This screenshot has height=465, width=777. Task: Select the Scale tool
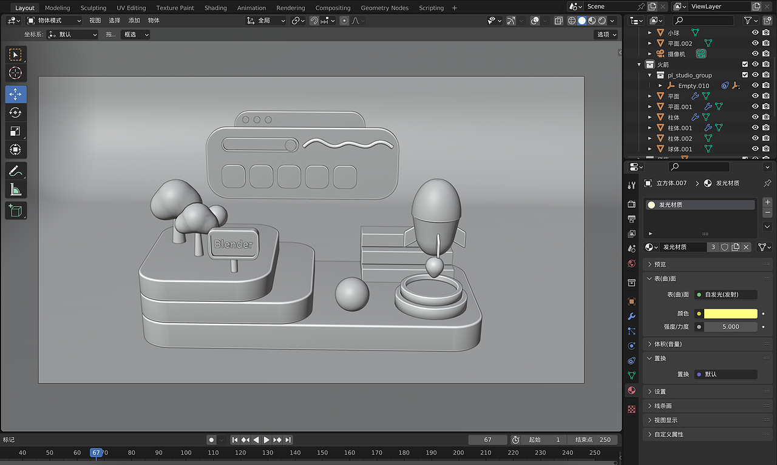(x=16, y=131)
